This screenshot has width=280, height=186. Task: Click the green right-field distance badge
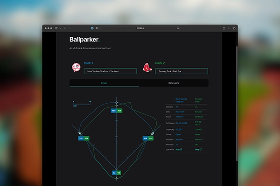click(x=151, y=138)
